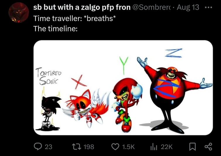The image size is (221, 156).
Task: Open the three-dot more options menu
Action: click(208, 8)
